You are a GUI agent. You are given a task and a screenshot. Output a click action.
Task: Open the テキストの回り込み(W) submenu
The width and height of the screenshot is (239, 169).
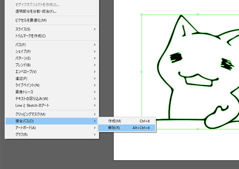click(x=31, y=99)
